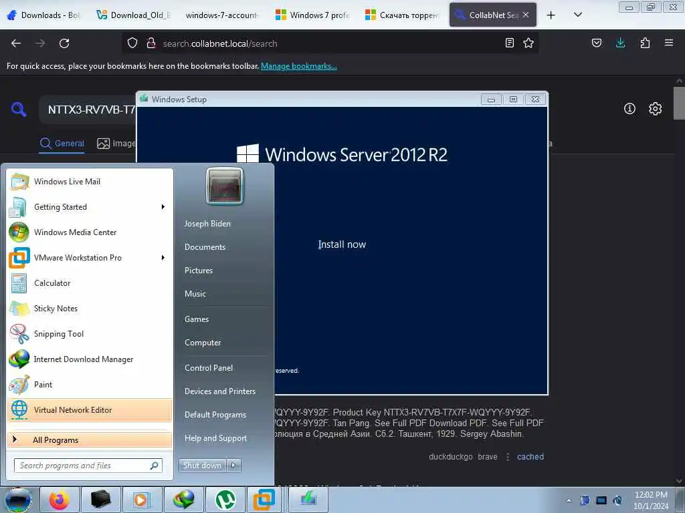Expand Getting Started submenu arrow
Viewport: 685px width, 513px height.
[x=163, y=207]
